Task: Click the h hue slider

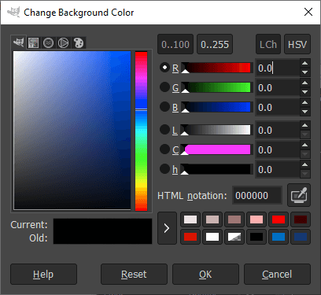Action: point(216,169)
